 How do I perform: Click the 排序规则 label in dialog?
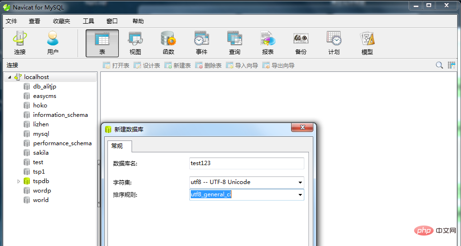pyautogui.click(x=125, y=194)
